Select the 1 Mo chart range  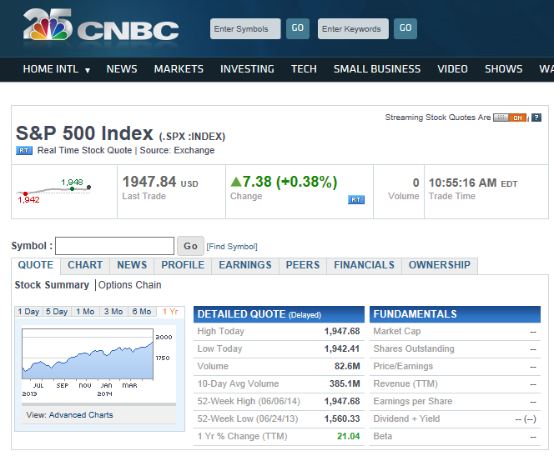tap(85, 312)
